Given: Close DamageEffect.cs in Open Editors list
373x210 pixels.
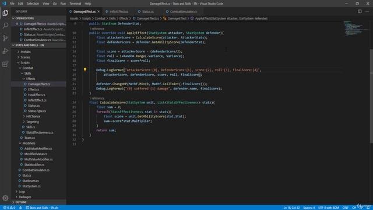Looking at the screenshot, I should pyautogui.click(x=17, y=24).
